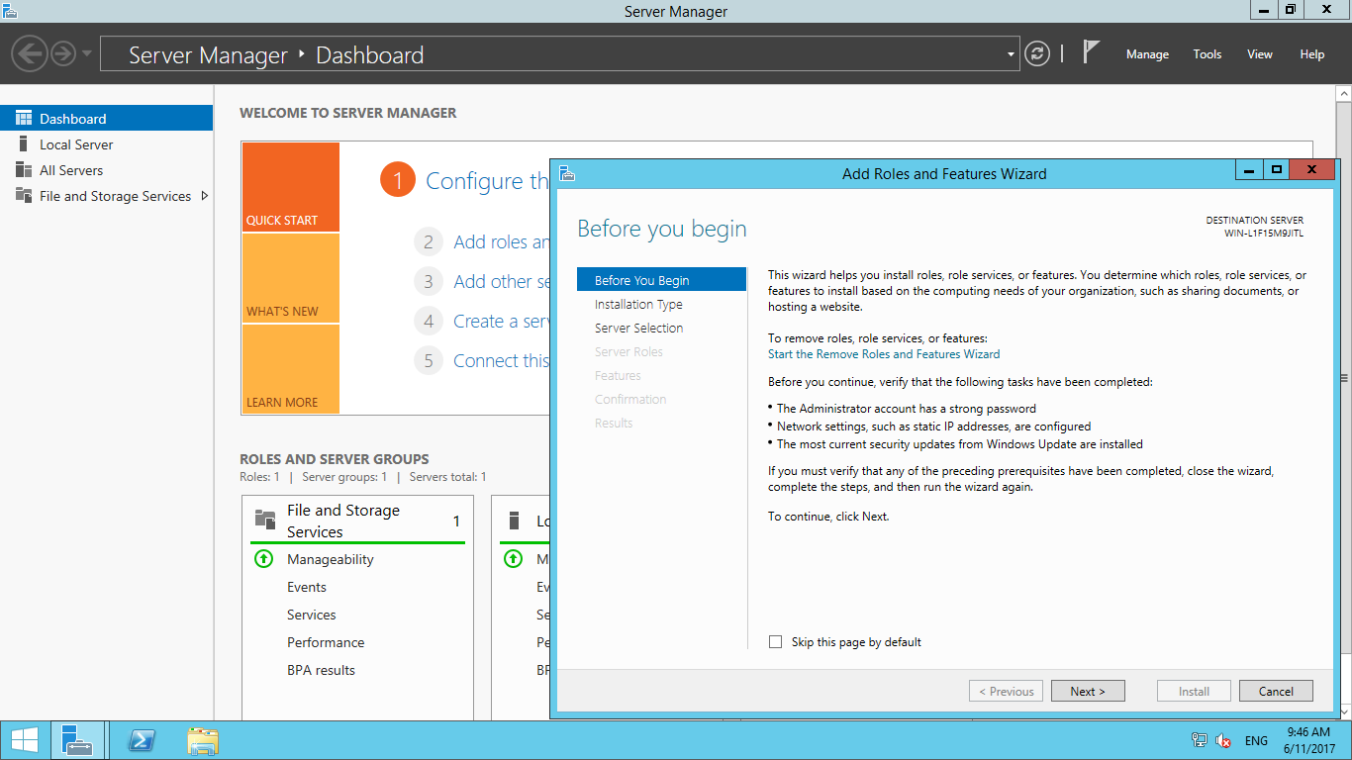Open BPA results in File and Storage Services tile
The height and width of the screenshot is (760, 1352).
[321, 670]
